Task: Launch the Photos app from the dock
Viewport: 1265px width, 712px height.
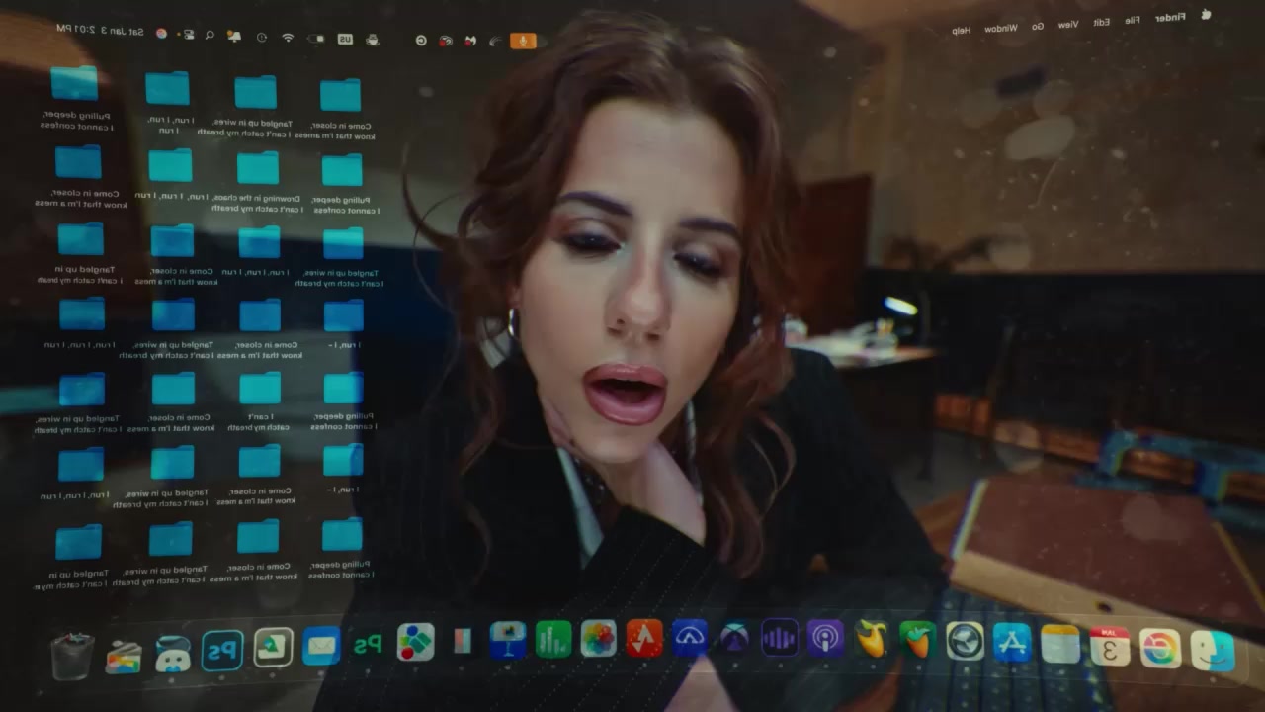Action: coord(598,639)
